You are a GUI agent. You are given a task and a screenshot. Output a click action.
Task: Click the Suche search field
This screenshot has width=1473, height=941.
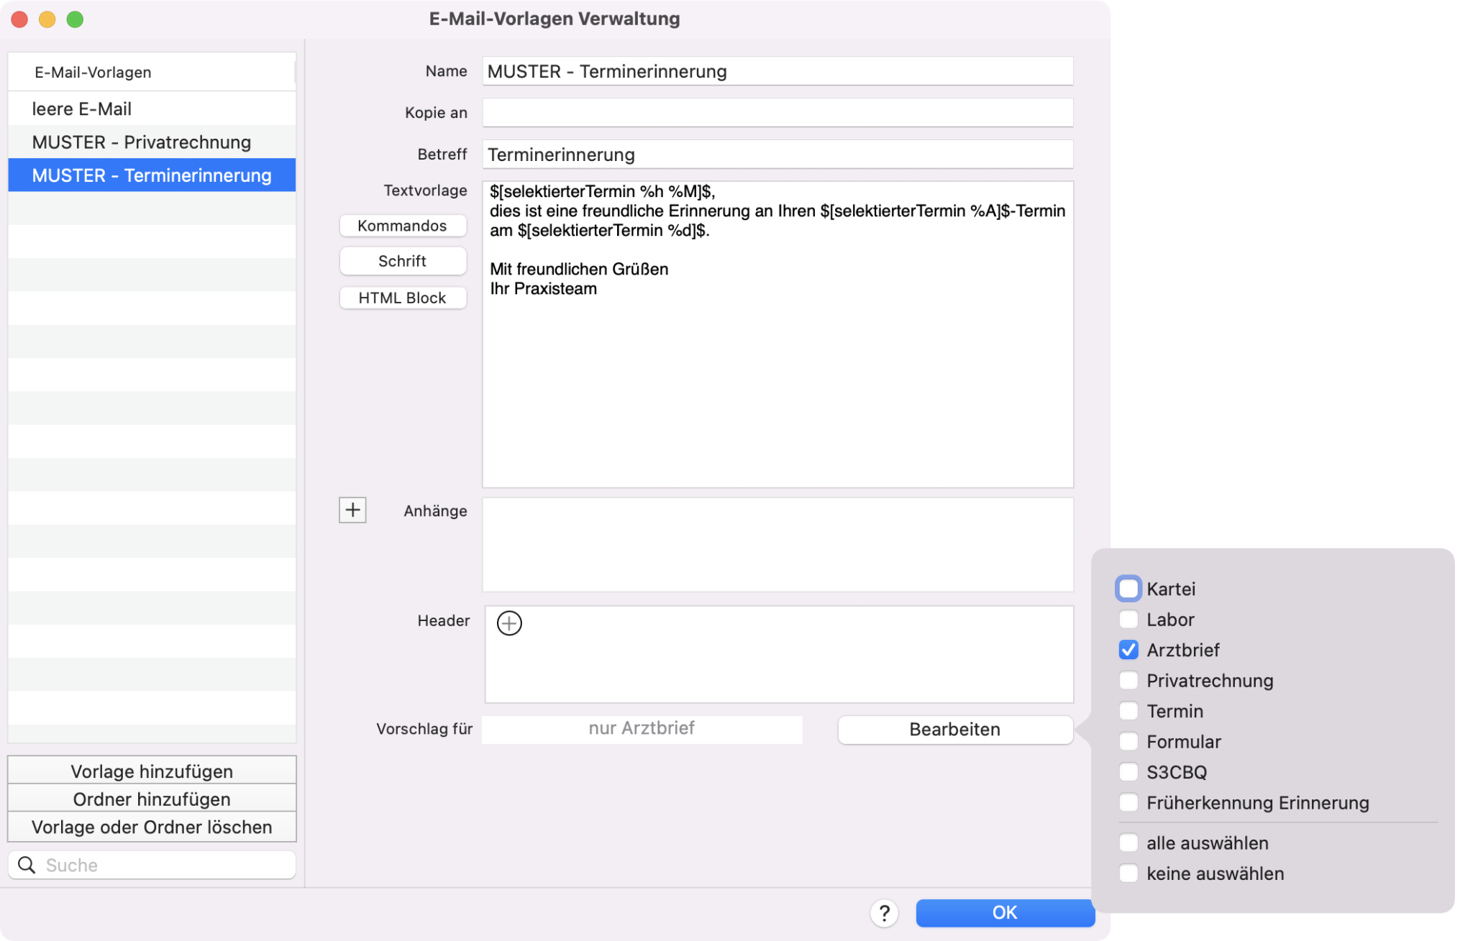point(152,865)
